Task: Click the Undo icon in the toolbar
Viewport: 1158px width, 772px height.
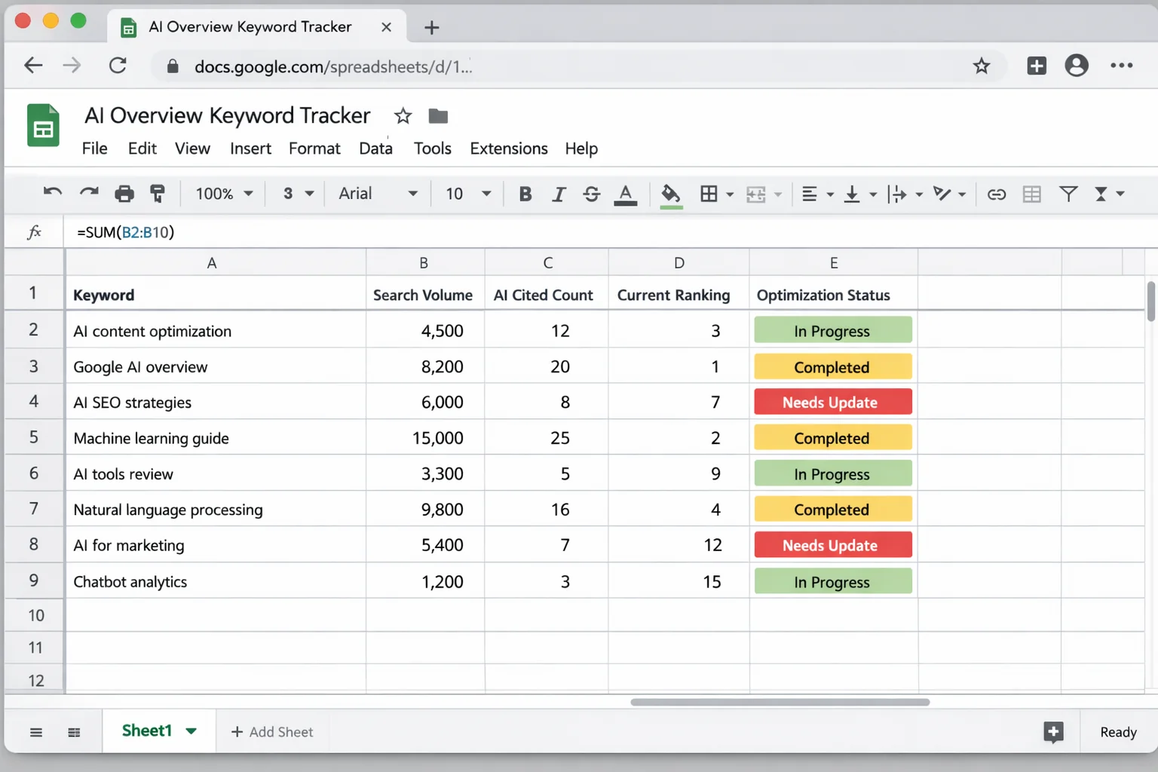Action: (x=52, y=193)
